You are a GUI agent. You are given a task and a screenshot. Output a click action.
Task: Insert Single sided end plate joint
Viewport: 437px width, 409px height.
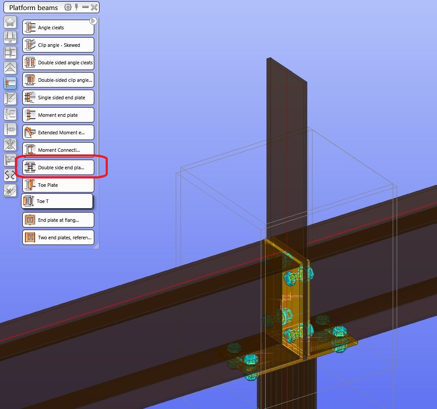tap(58, 98)
